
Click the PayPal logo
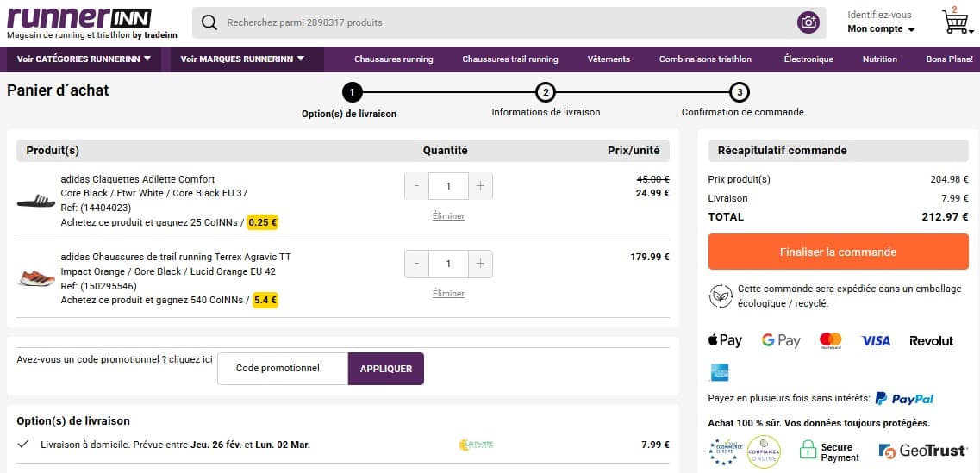[904, 398]
